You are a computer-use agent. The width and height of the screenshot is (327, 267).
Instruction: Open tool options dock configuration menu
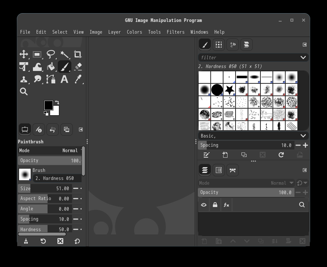tap(81, 129)
